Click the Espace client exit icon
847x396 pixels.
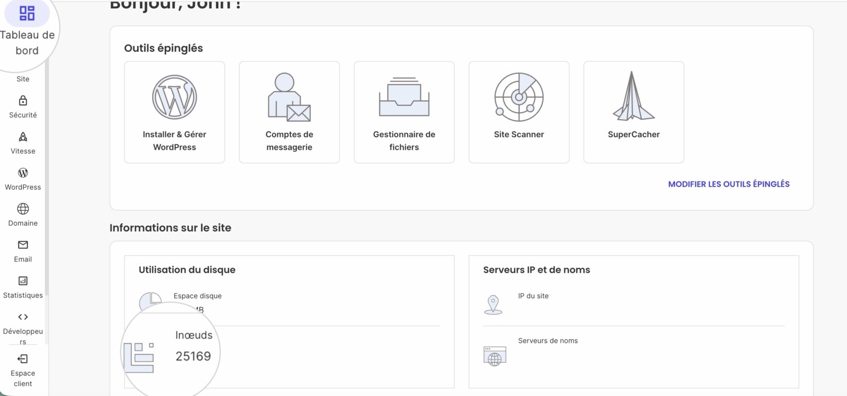pos(23,359)
